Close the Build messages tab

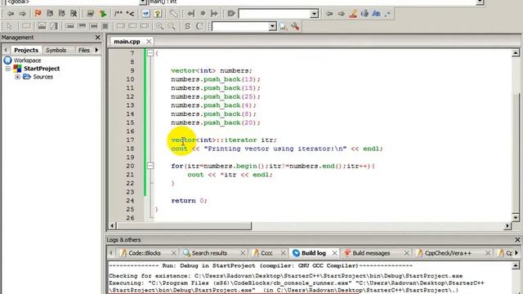click(406, 253)
